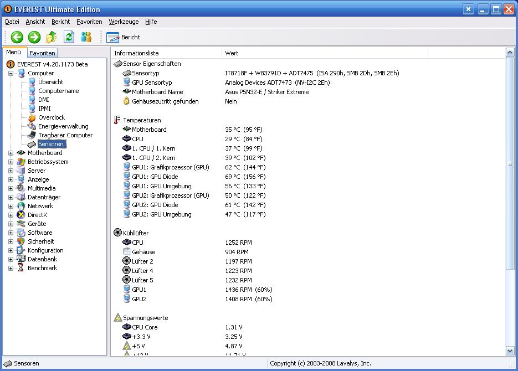Open the Hilfe menu
518x371 pixels.
click(151, 22)
